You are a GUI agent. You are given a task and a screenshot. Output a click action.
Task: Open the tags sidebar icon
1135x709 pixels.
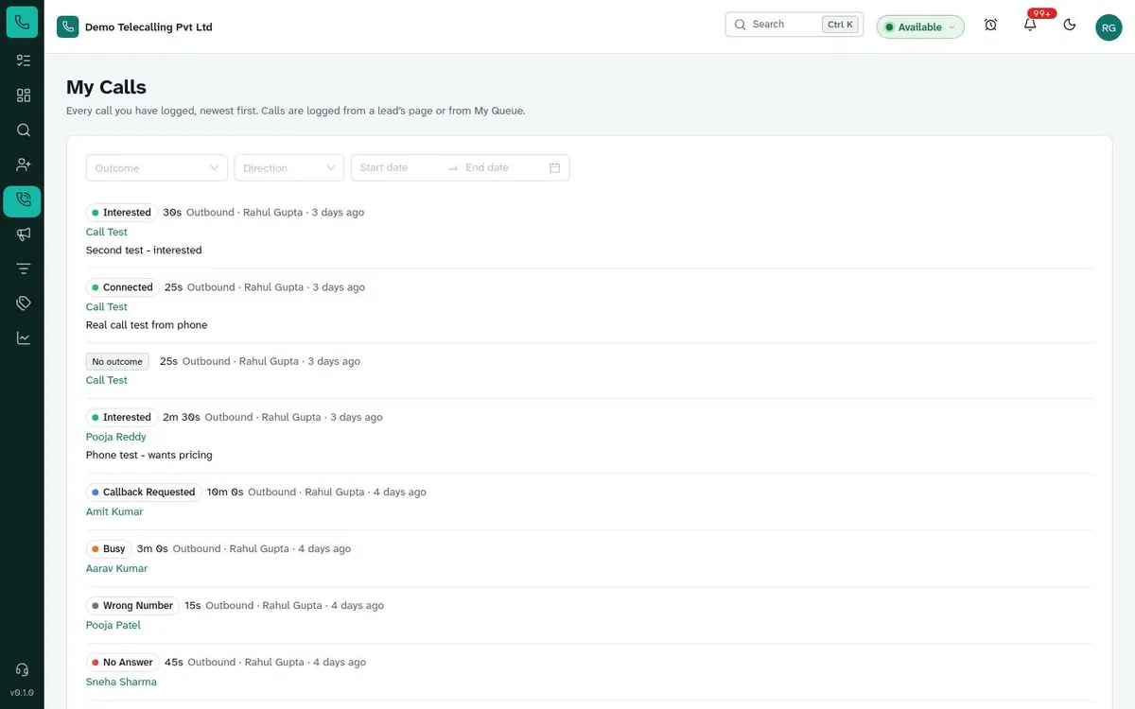(x=24, y=303)
